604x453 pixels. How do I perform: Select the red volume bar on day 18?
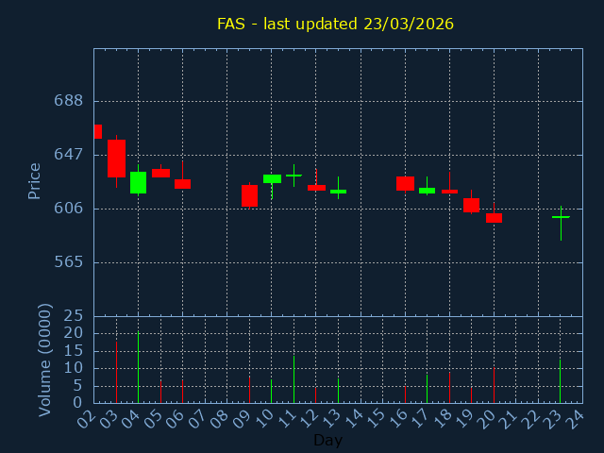click(x=449, y=388)
